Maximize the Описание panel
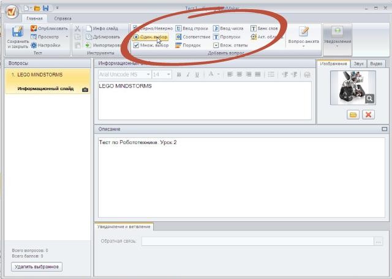The height and width of the screenshot is (279, 392). [x=385, y=129]
